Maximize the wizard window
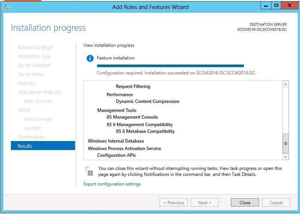 click(276, 6)
